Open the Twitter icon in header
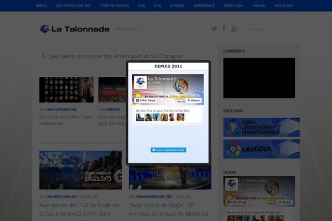332x221 pixels. coord(214,29)
